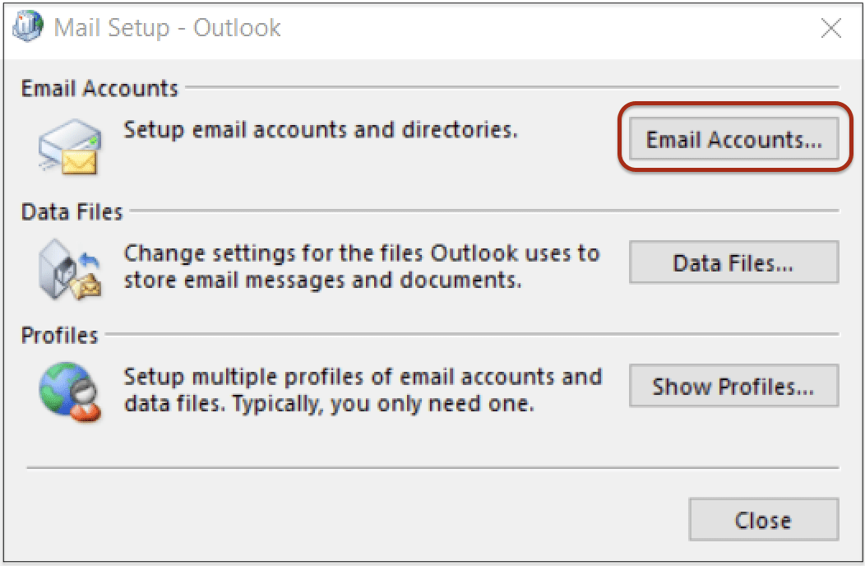
Task: Click the X to close Mail Setup
Action: click(x=830, y=27)
